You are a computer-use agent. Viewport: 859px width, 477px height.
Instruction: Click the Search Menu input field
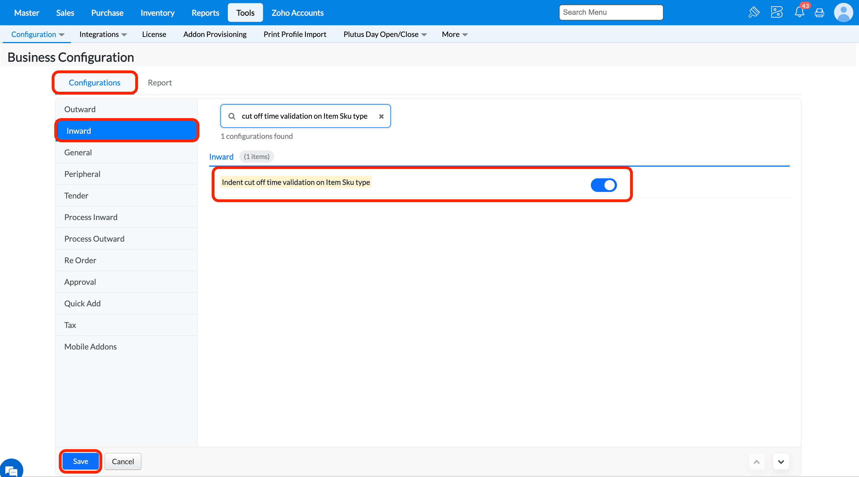click(x=611, y=12)
